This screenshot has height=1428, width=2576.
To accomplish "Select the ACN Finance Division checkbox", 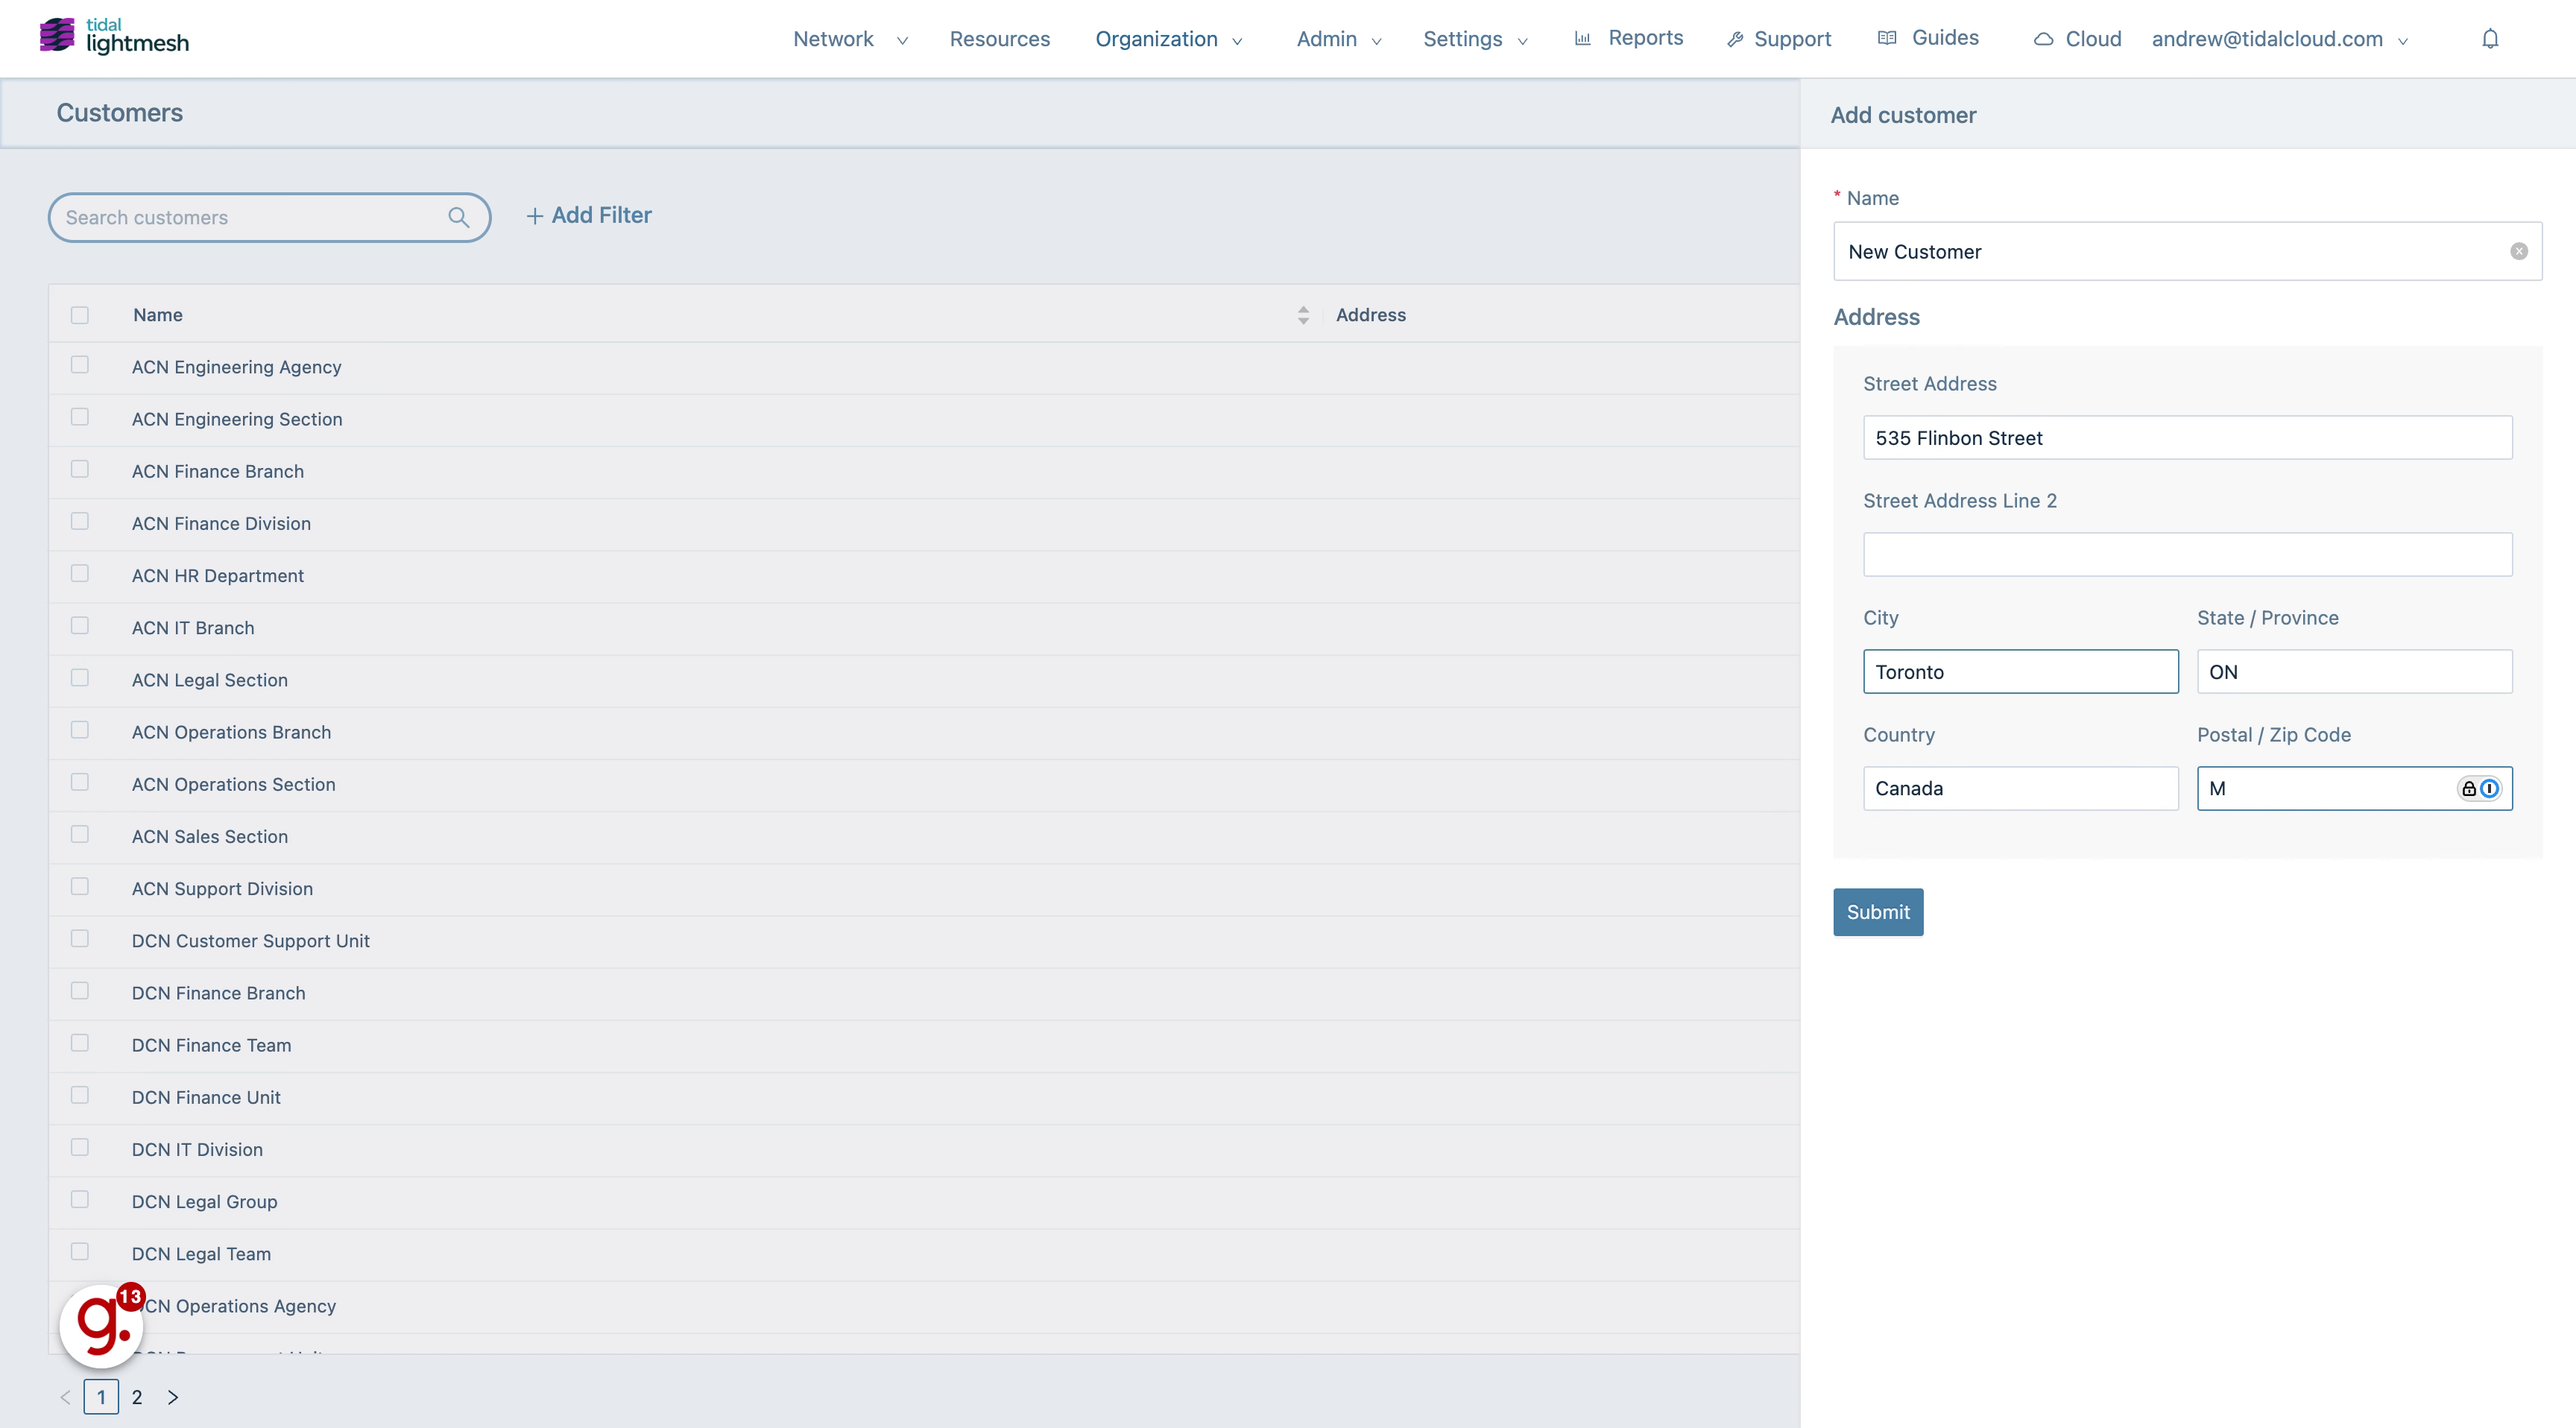I will point(80,521).
